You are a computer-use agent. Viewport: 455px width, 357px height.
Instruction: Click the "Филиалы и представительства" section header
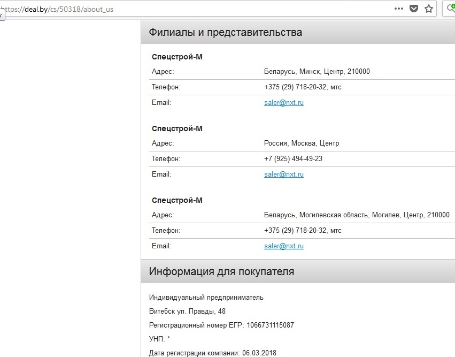(226, 33)
